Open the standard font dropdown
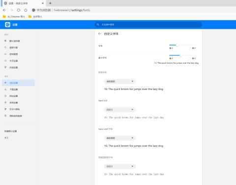 click(120, 81)
